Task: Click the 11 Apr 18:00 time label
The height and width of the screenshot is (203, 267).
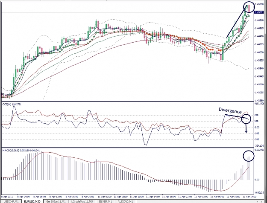Action: coord(169,197)
